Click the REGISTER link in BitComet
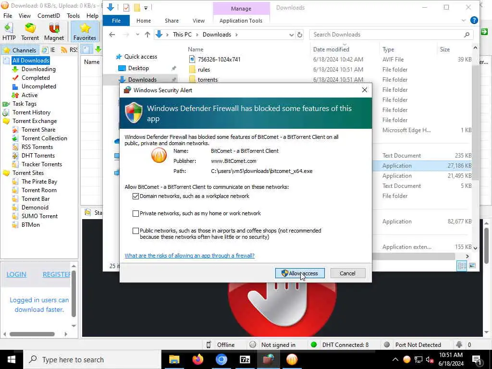Viewport: 492px width, 369px height. point(57,274)
